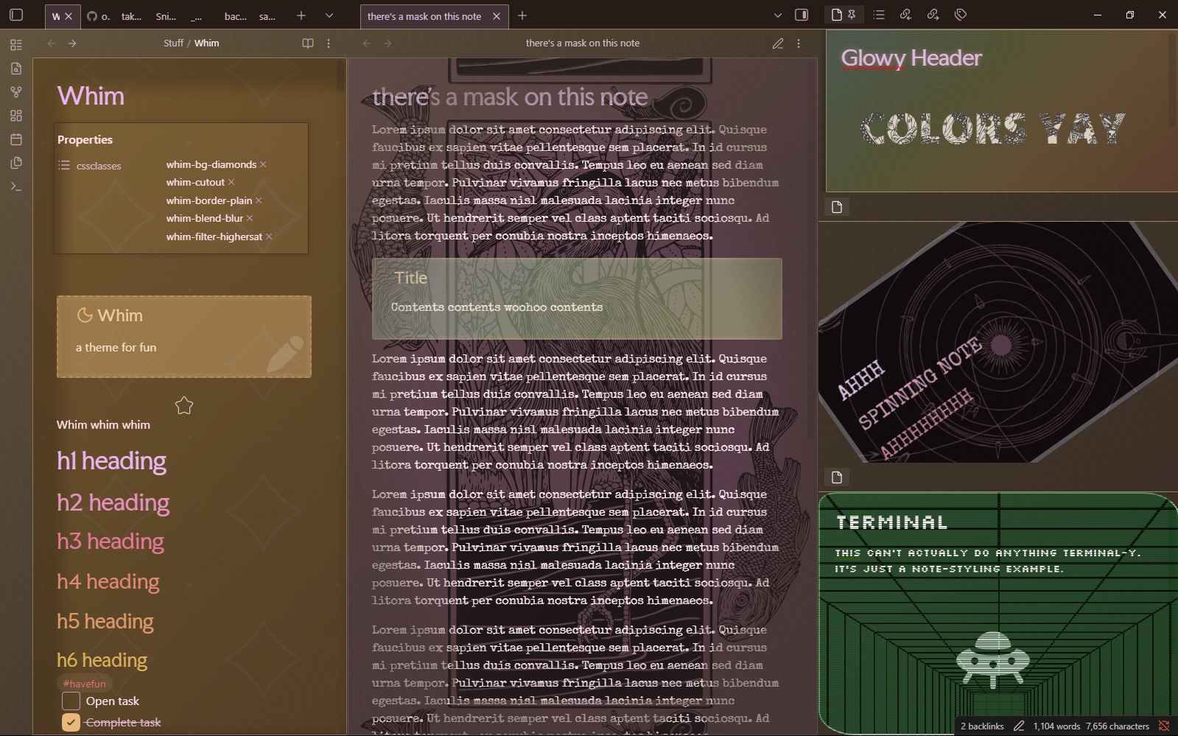Viewport: 1178px width, 736px height.
Task: Click the h3 heading text
Action: [111, 542]
